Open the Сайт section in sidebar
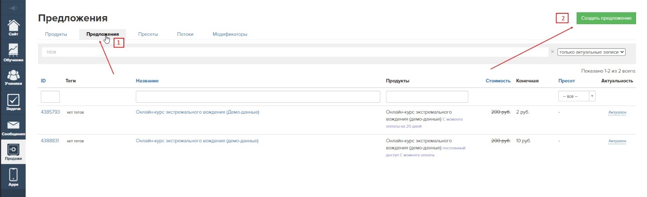 (13, 27)
